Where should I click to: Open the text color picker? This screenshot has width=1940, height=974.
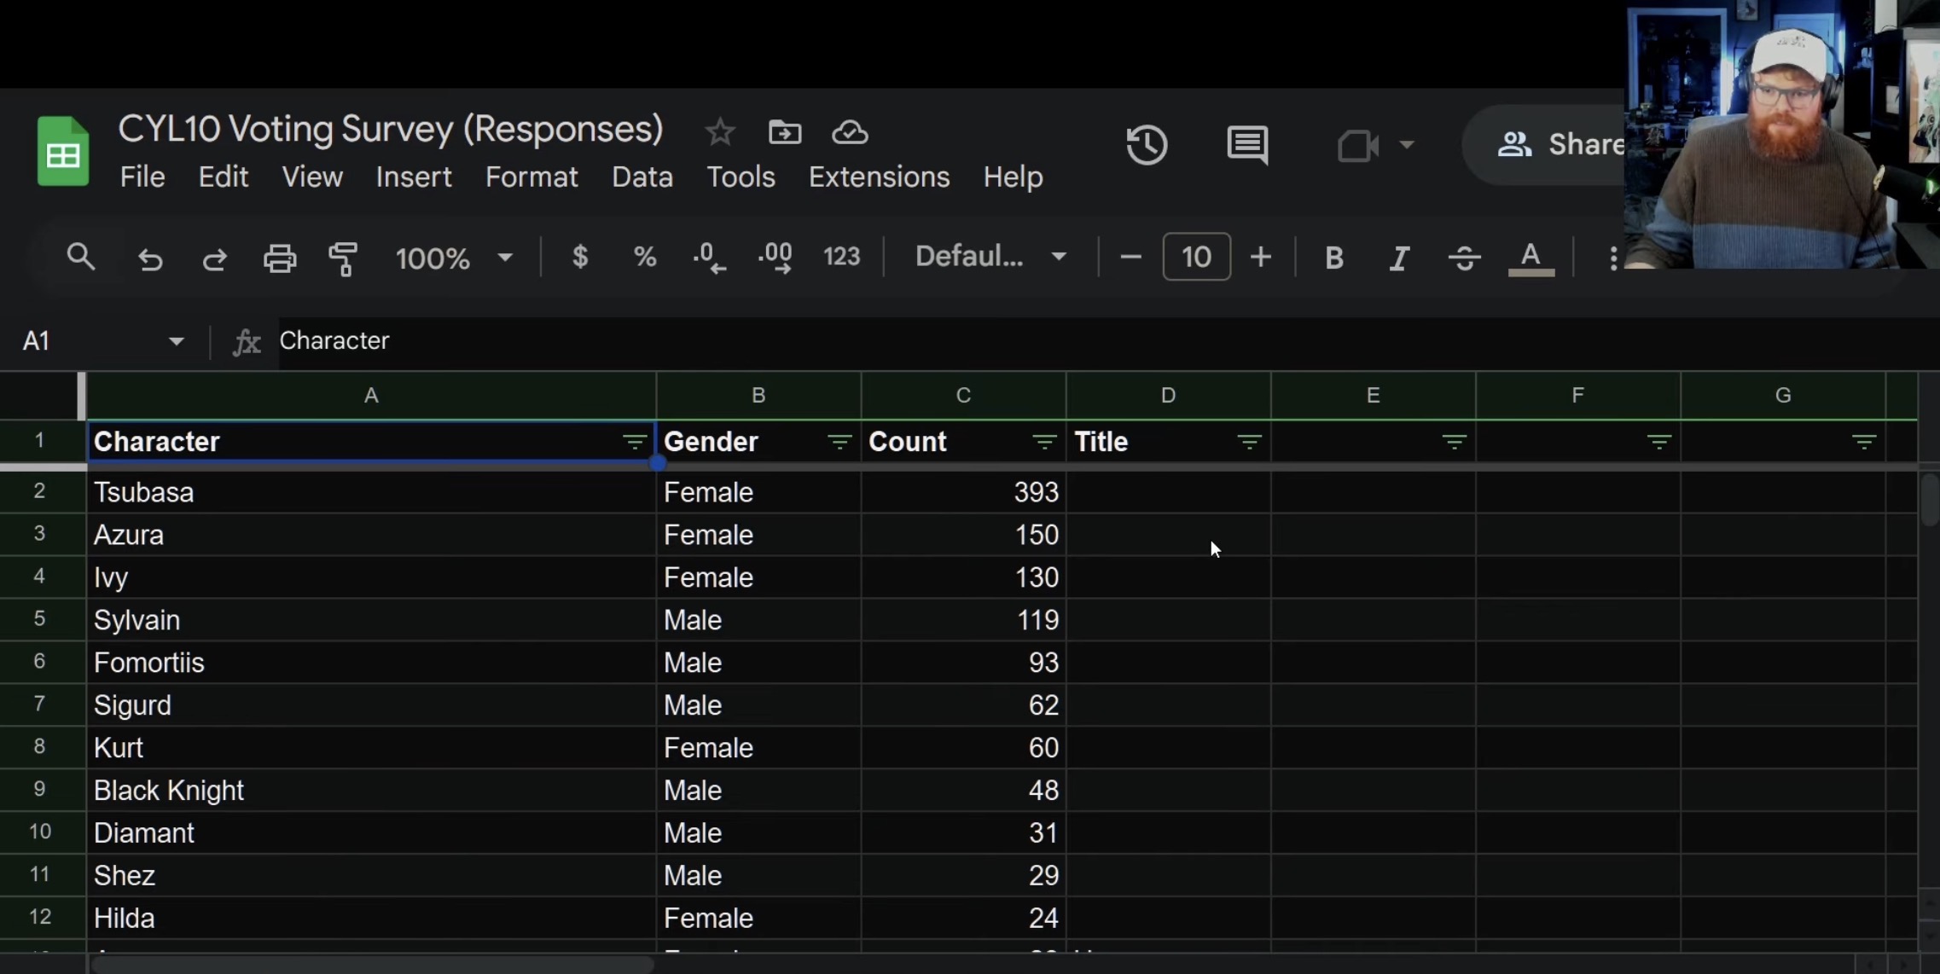1531,258
